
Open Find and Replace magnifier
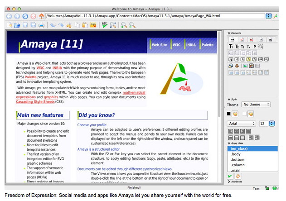point(113,25)
